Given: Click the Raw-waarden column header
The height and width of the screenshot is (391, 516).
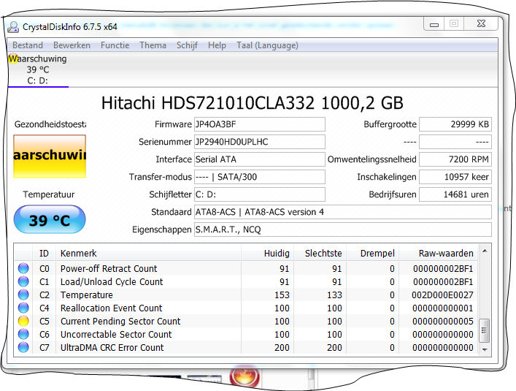Looking at the screenshot, I should click(439, 253).
